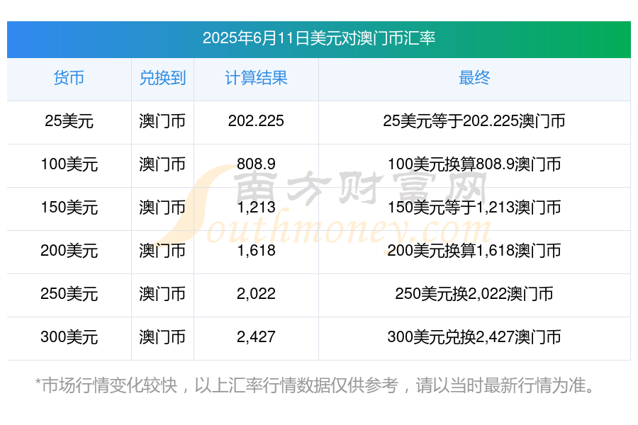Click 澳门币 in the 300美元 row

coord(162,337)
